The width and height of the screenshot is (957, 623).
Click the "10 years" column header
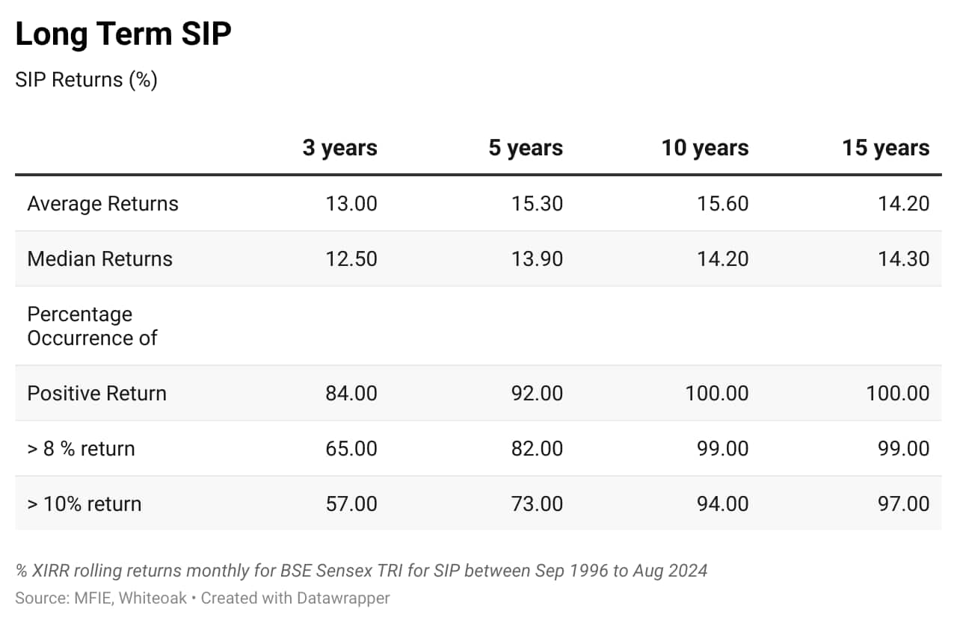click(704, 148)
